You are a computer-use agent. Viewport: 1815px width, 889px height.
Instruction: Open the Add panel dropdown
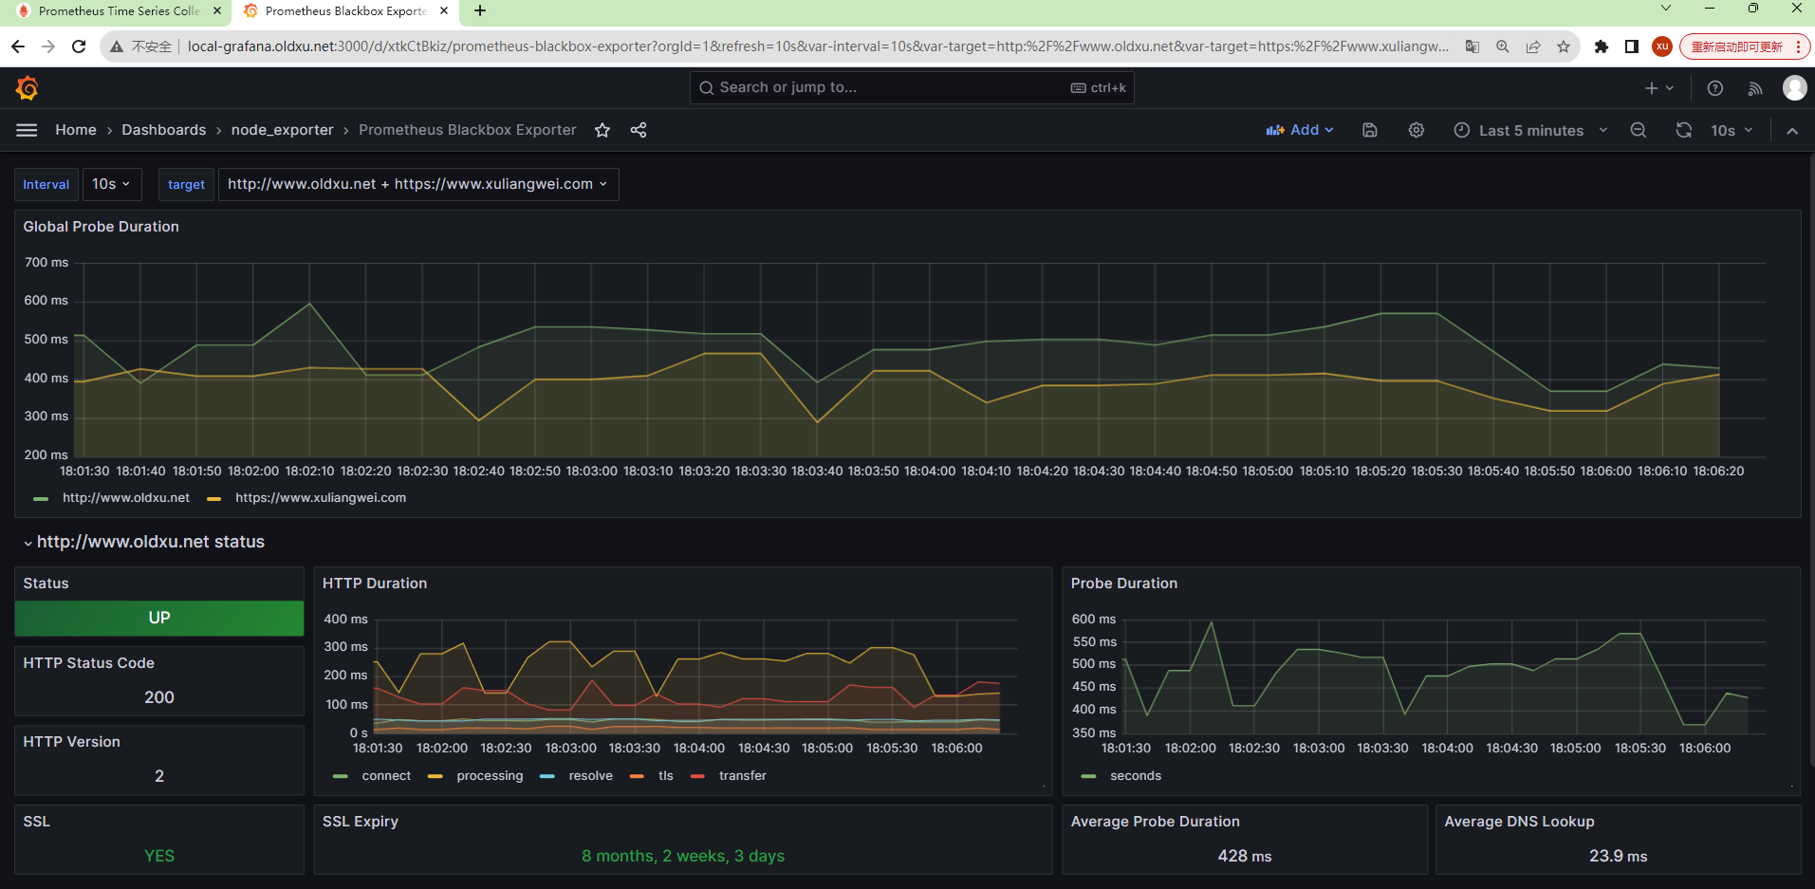coord(1300,130)
